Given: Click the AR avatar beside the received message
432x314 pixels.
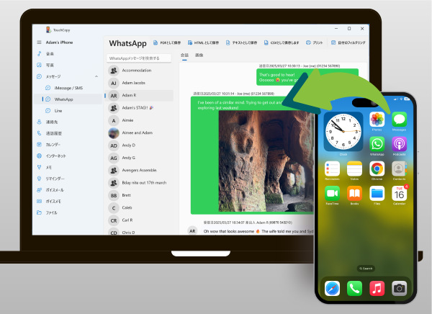Looking at the screenshot, I should (x=192, y=231).
